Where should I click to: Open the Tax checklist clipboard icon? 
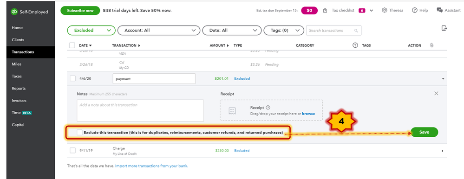click(x=325, y=11)
